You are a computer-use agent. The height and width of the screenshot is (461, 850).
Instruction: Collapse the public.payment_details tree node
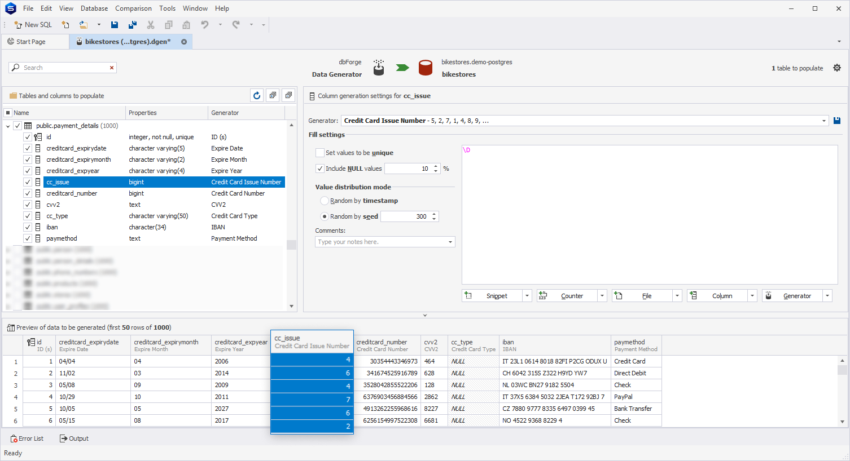(8, 126)
